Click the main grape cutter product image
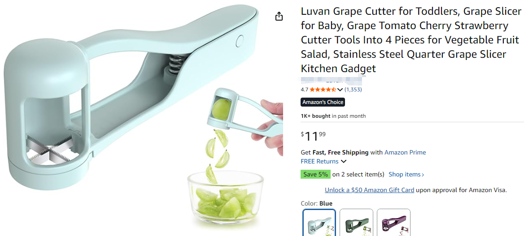 pyautogui.click(x=142, y=117)
